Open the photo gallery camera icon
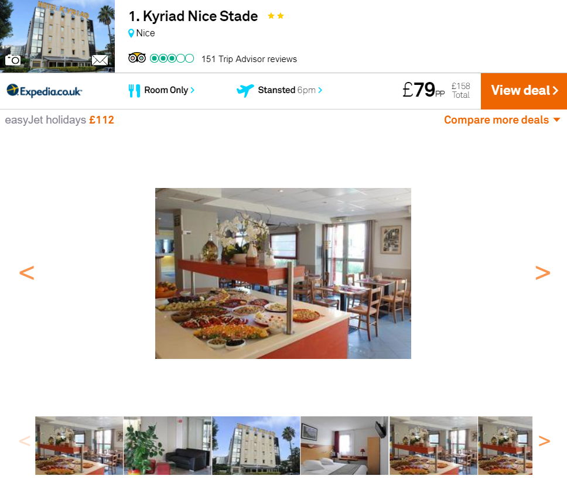This screenshot has height=479, width=567. (x=13, y=60)
